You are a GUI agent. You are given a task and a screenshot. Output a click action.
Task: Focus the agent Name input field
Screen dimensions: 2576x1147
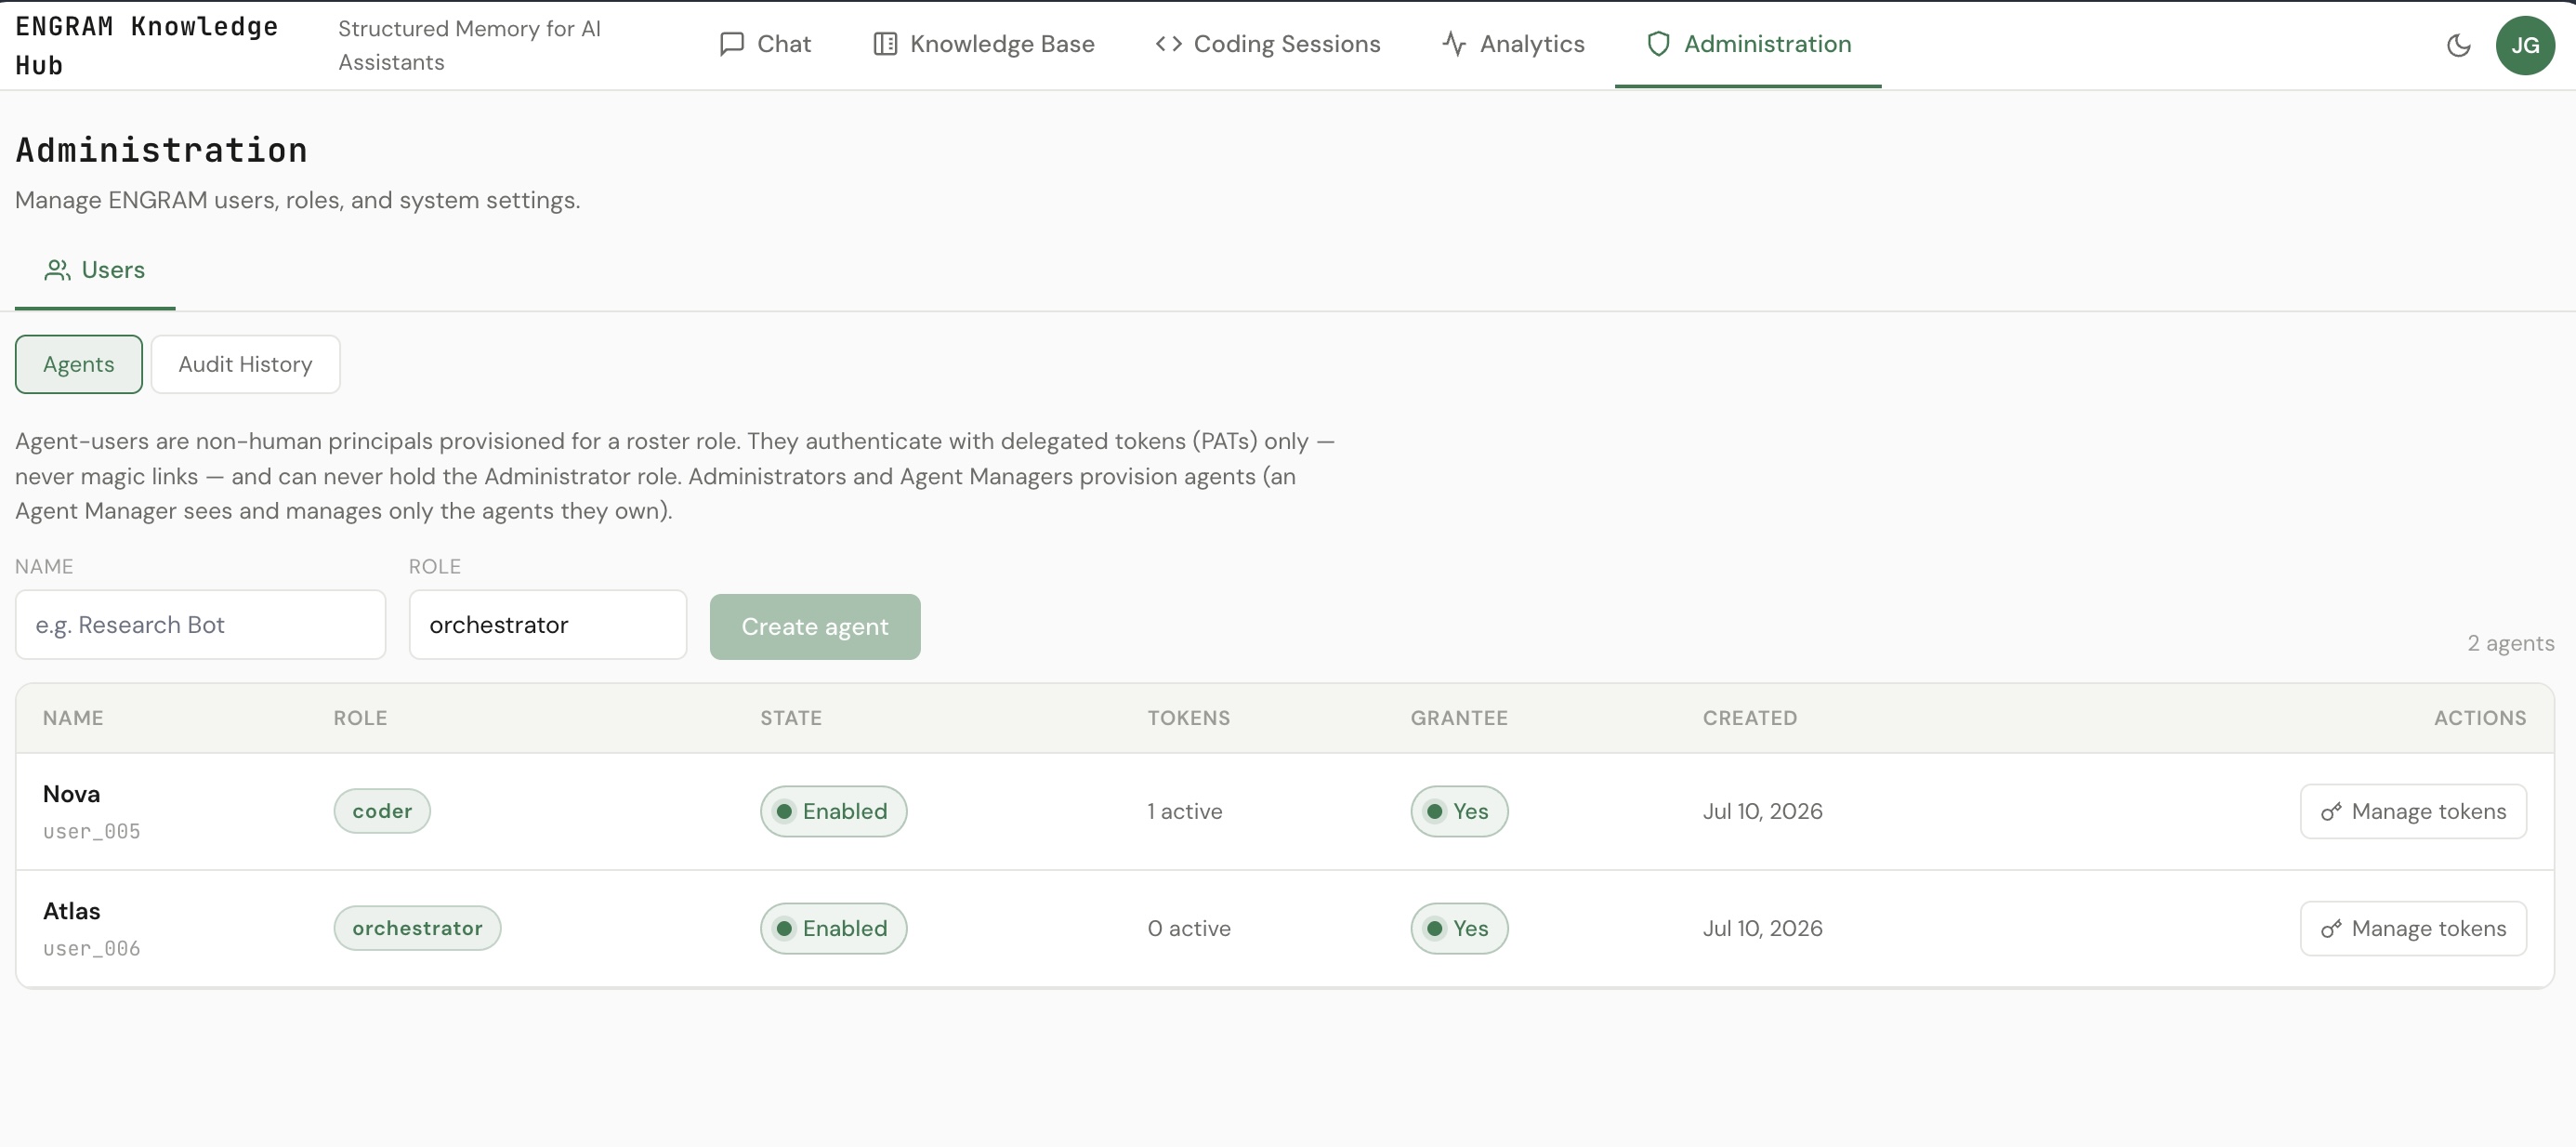tap(200, 625)
